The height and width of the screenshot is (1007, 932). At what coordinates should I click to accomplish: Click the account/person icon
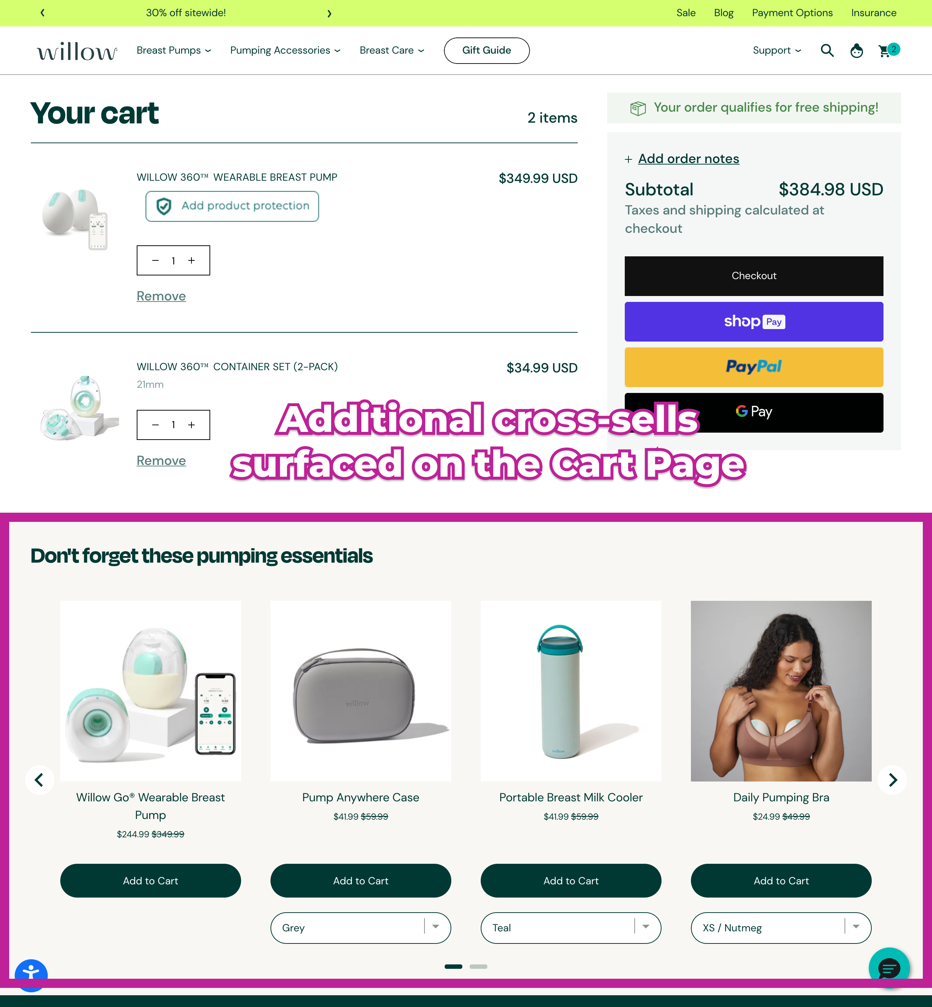[x=857, y=50]
